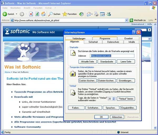Click the Leere Seite button
This screenshot has width=158, height=135.
point(126,62)
